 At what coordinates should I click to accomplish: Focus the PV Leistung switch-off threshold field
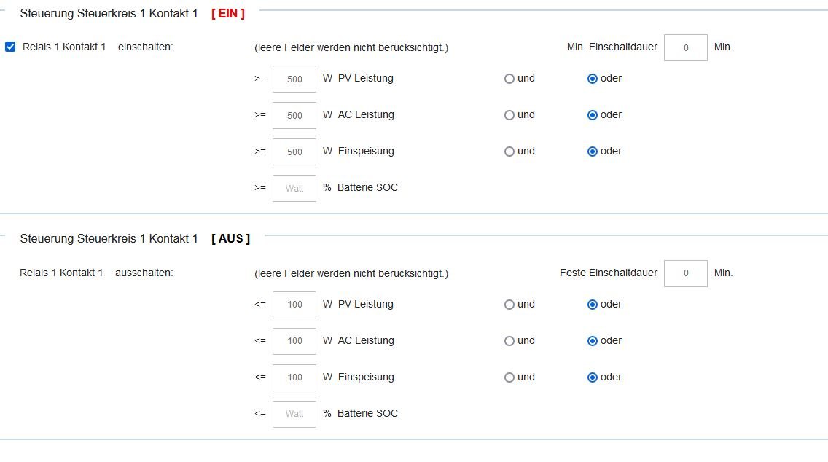pyautogui.click(x=294, y=305)
